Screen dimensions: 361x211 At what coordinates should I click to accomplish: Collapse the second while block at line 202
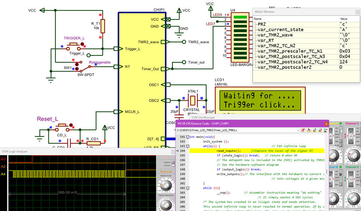[188, 188]
